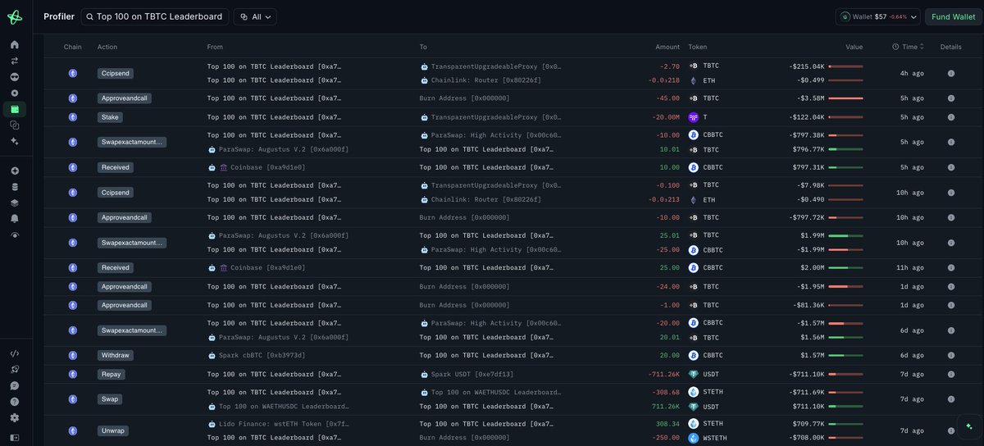Open the Spark cbBTC [0xb3973d] address
The image size is (984, 446).
point(262,356)
